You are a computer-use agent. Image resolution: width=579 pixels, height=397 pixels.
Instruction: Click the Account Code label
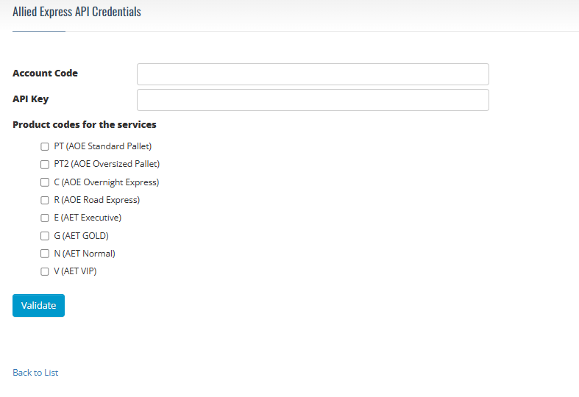[x=45, y=73]
